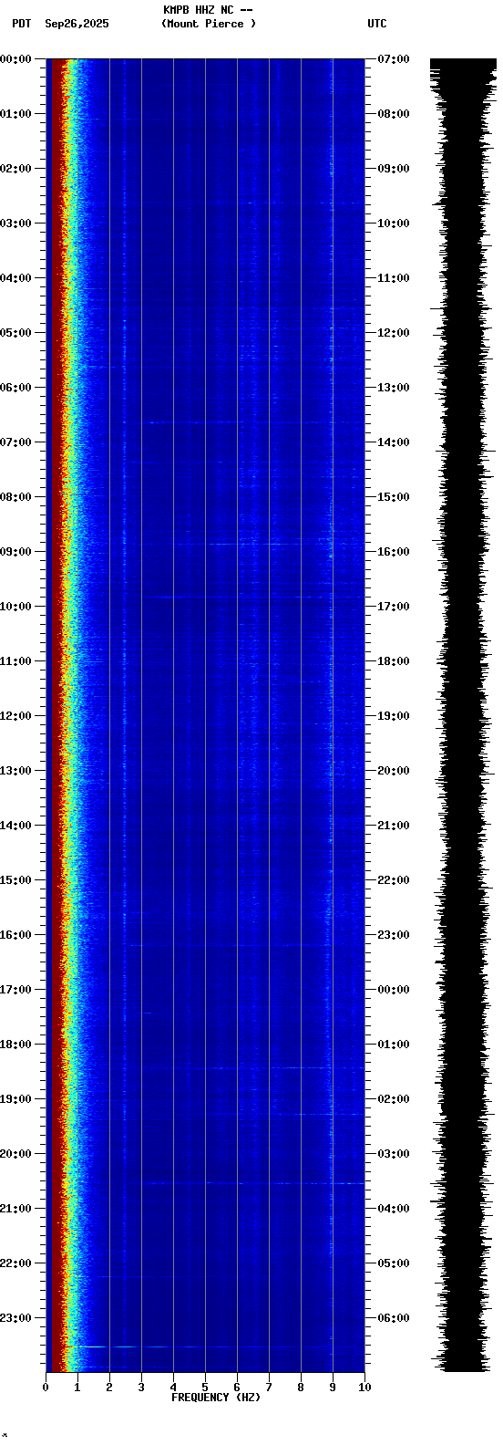Click the 10:00 label on UTC axis
The image size is (503, 1445).
394,224
